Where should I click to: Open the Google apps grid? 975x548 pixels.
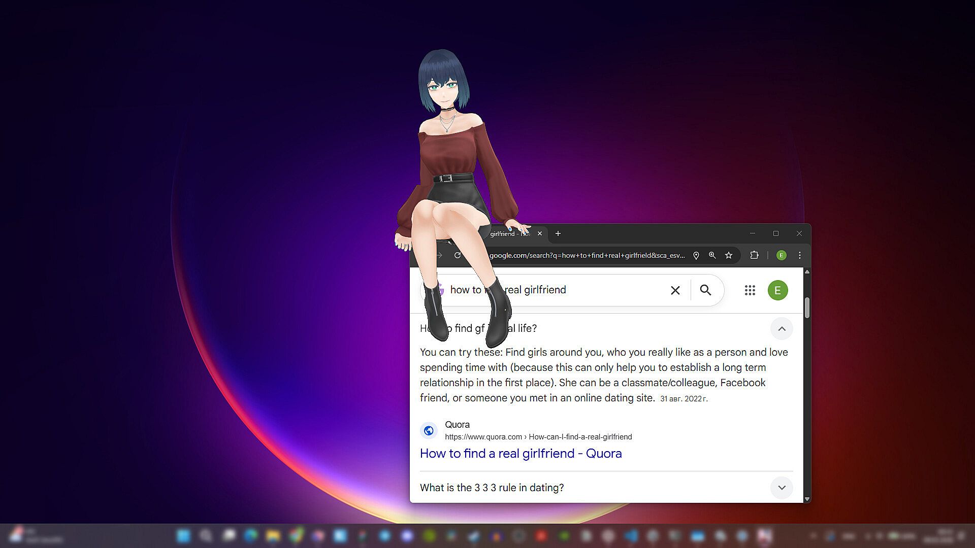pos(750,290)
